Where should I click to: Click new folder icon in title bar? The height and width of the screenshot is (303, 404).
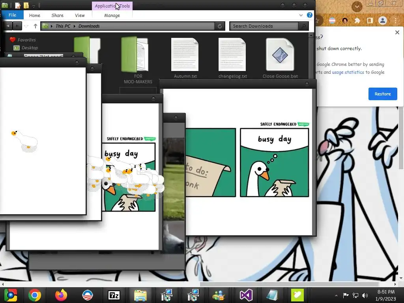26,6
